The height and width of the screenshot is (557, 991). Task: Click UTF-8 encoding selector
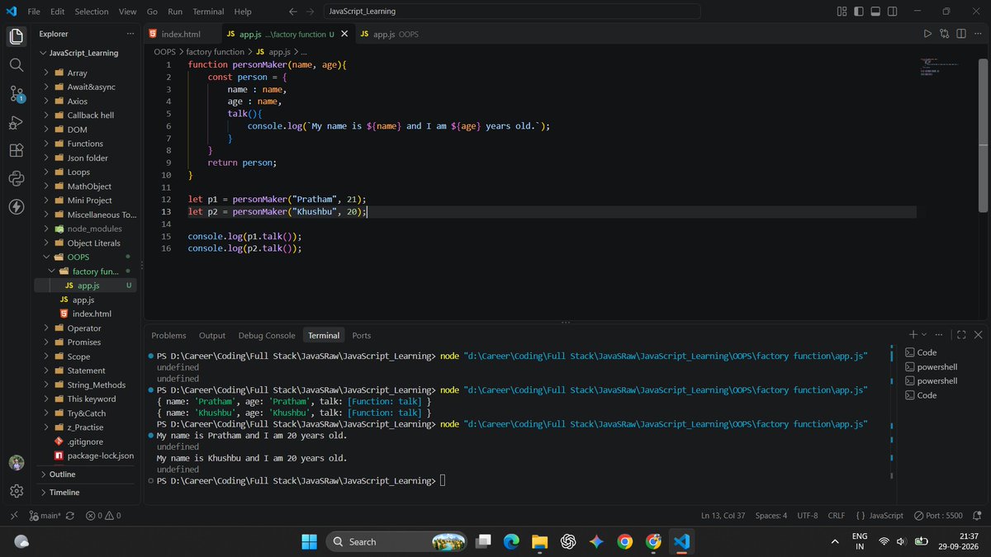(808, 515)
